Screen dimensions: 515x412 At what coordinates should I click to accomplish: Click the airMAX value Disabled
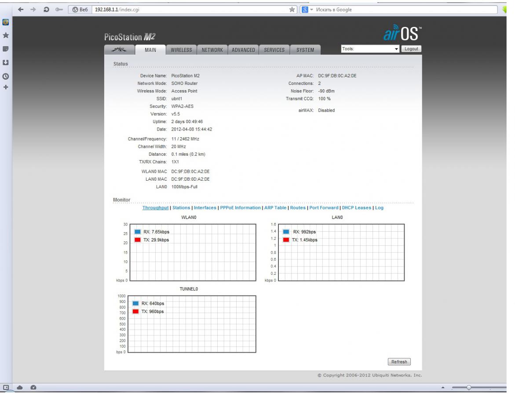coord(326,111)
